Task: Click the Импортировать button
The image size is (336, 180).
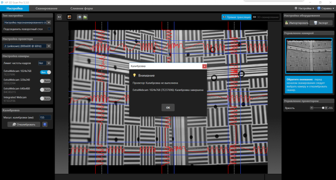Action: [x=297, y=23]
